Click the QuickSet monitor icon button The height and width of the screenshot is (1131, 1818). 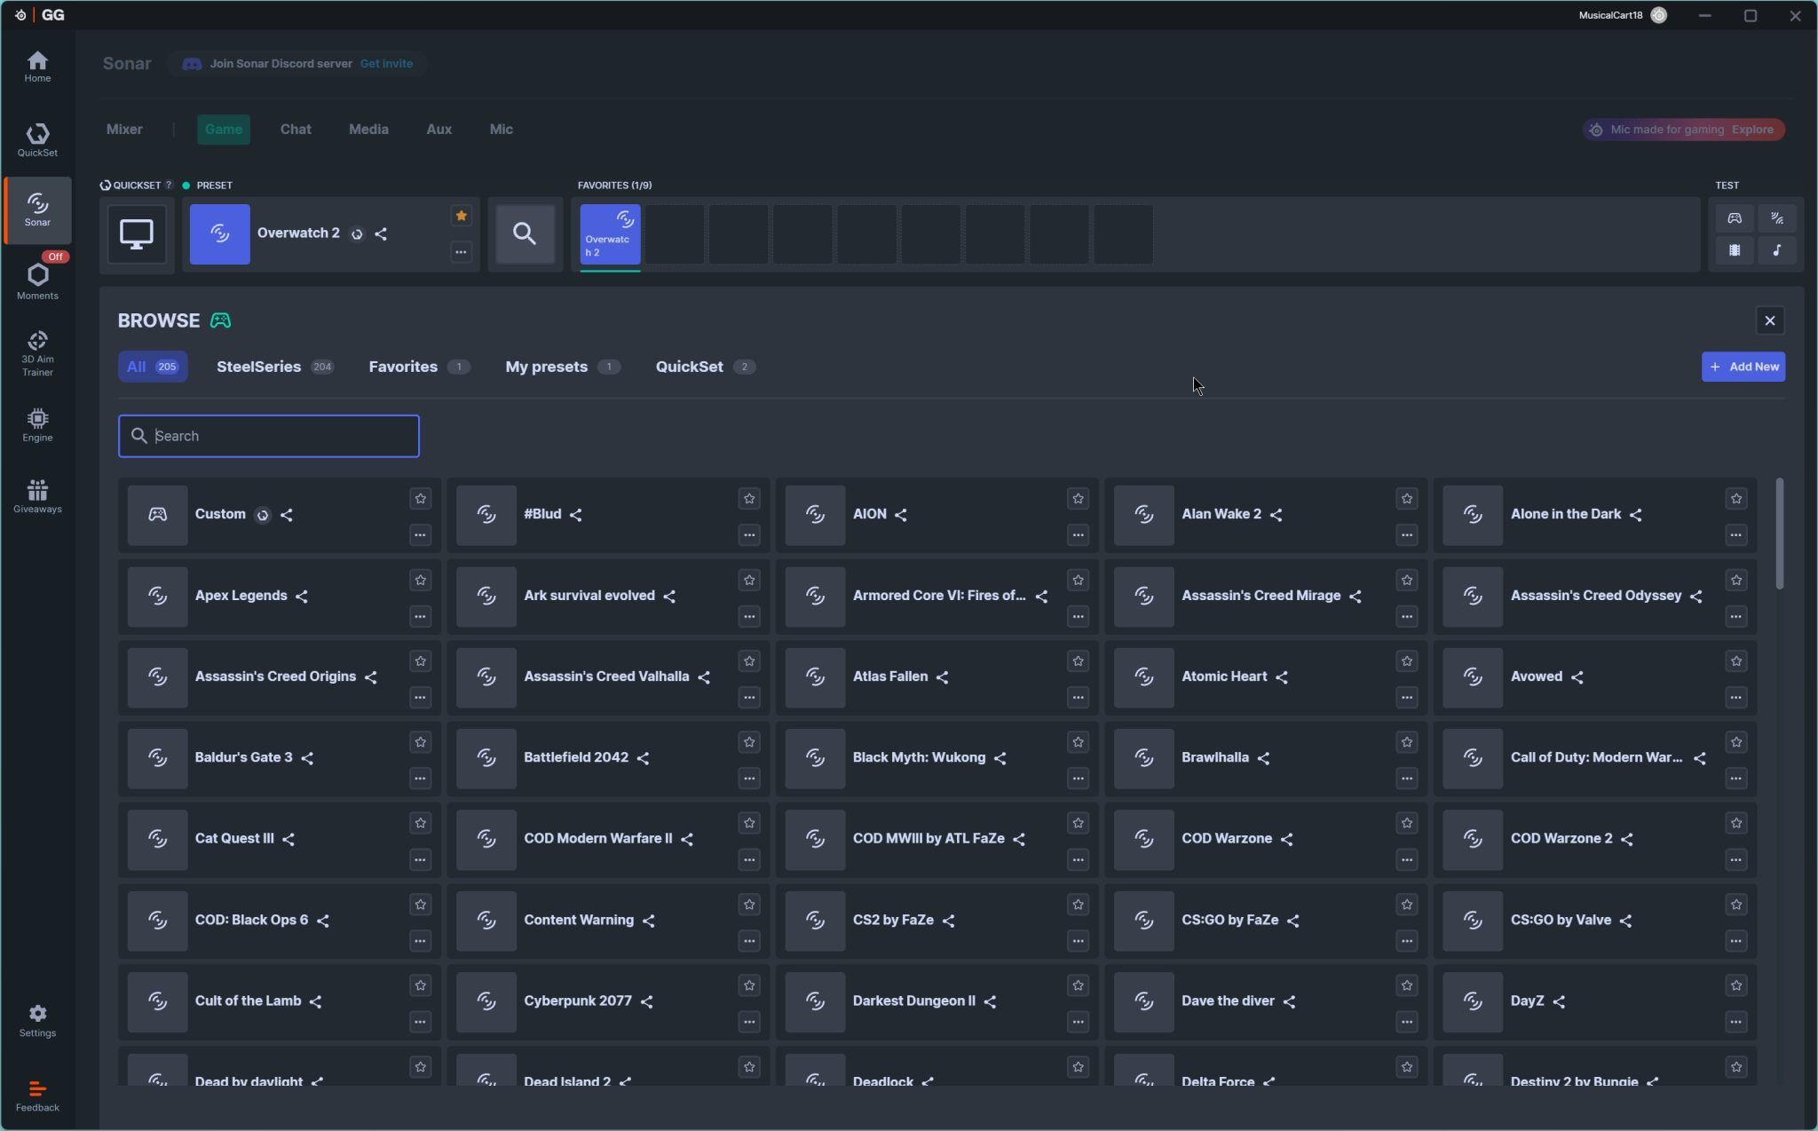pos(137,233)
